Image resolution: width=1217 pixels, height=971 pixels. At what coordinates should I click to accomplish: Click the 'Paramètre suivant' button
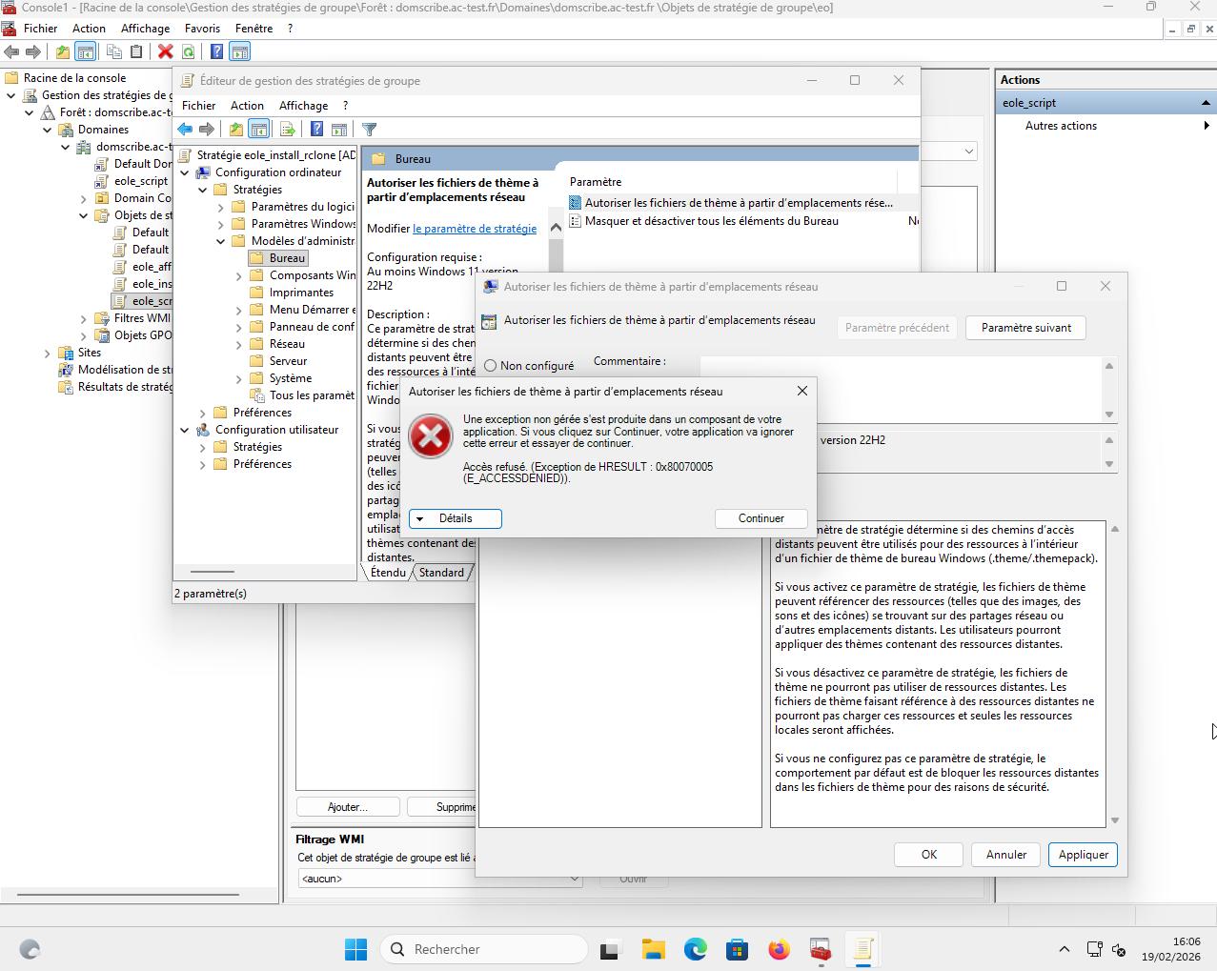click(1025, 328)
